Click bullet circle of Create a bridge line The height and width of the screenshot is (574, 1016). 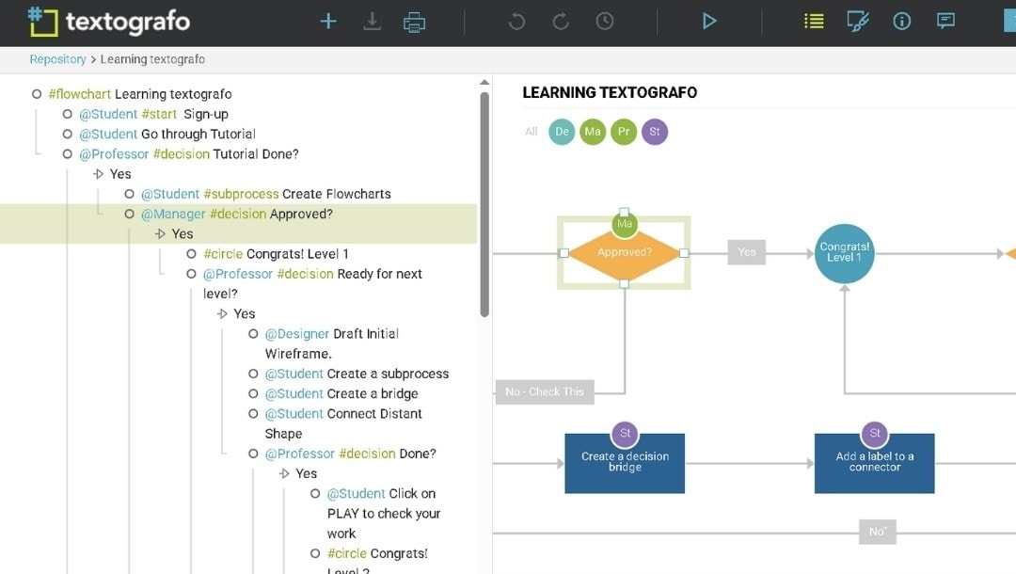point(253,393)
